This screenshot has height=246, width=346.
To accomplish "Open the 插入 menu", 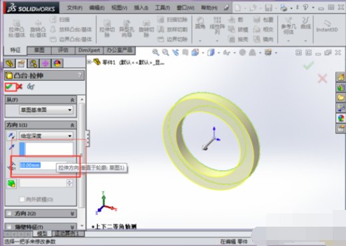I will pos(141,8).
